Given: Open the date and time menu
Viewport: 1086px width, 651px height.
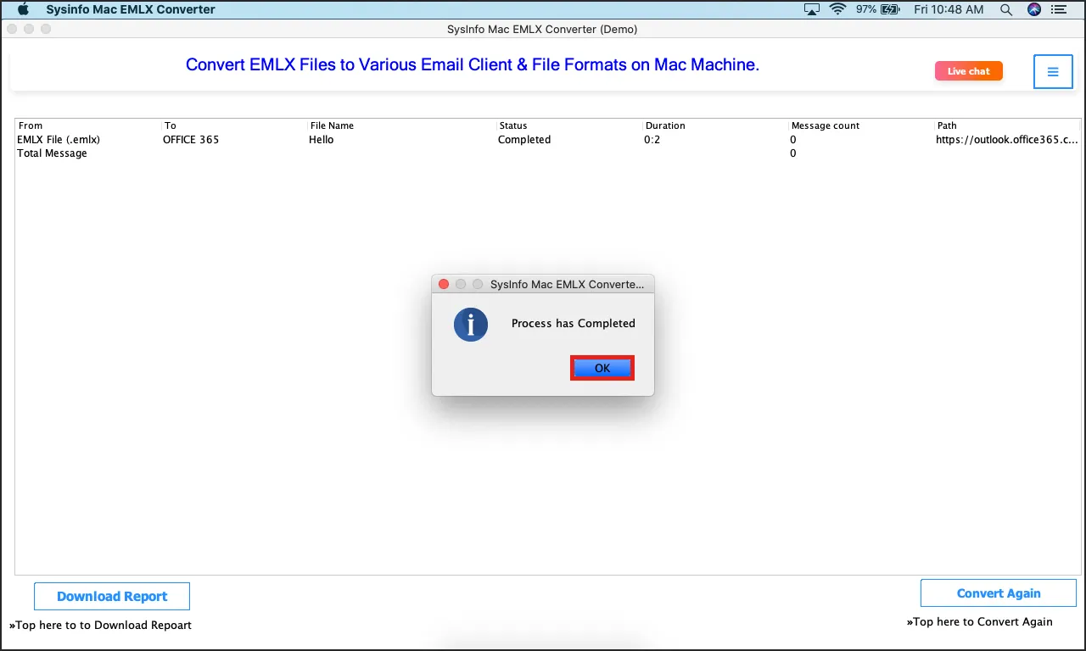Looking at the screenshot, I should (947, 9).
